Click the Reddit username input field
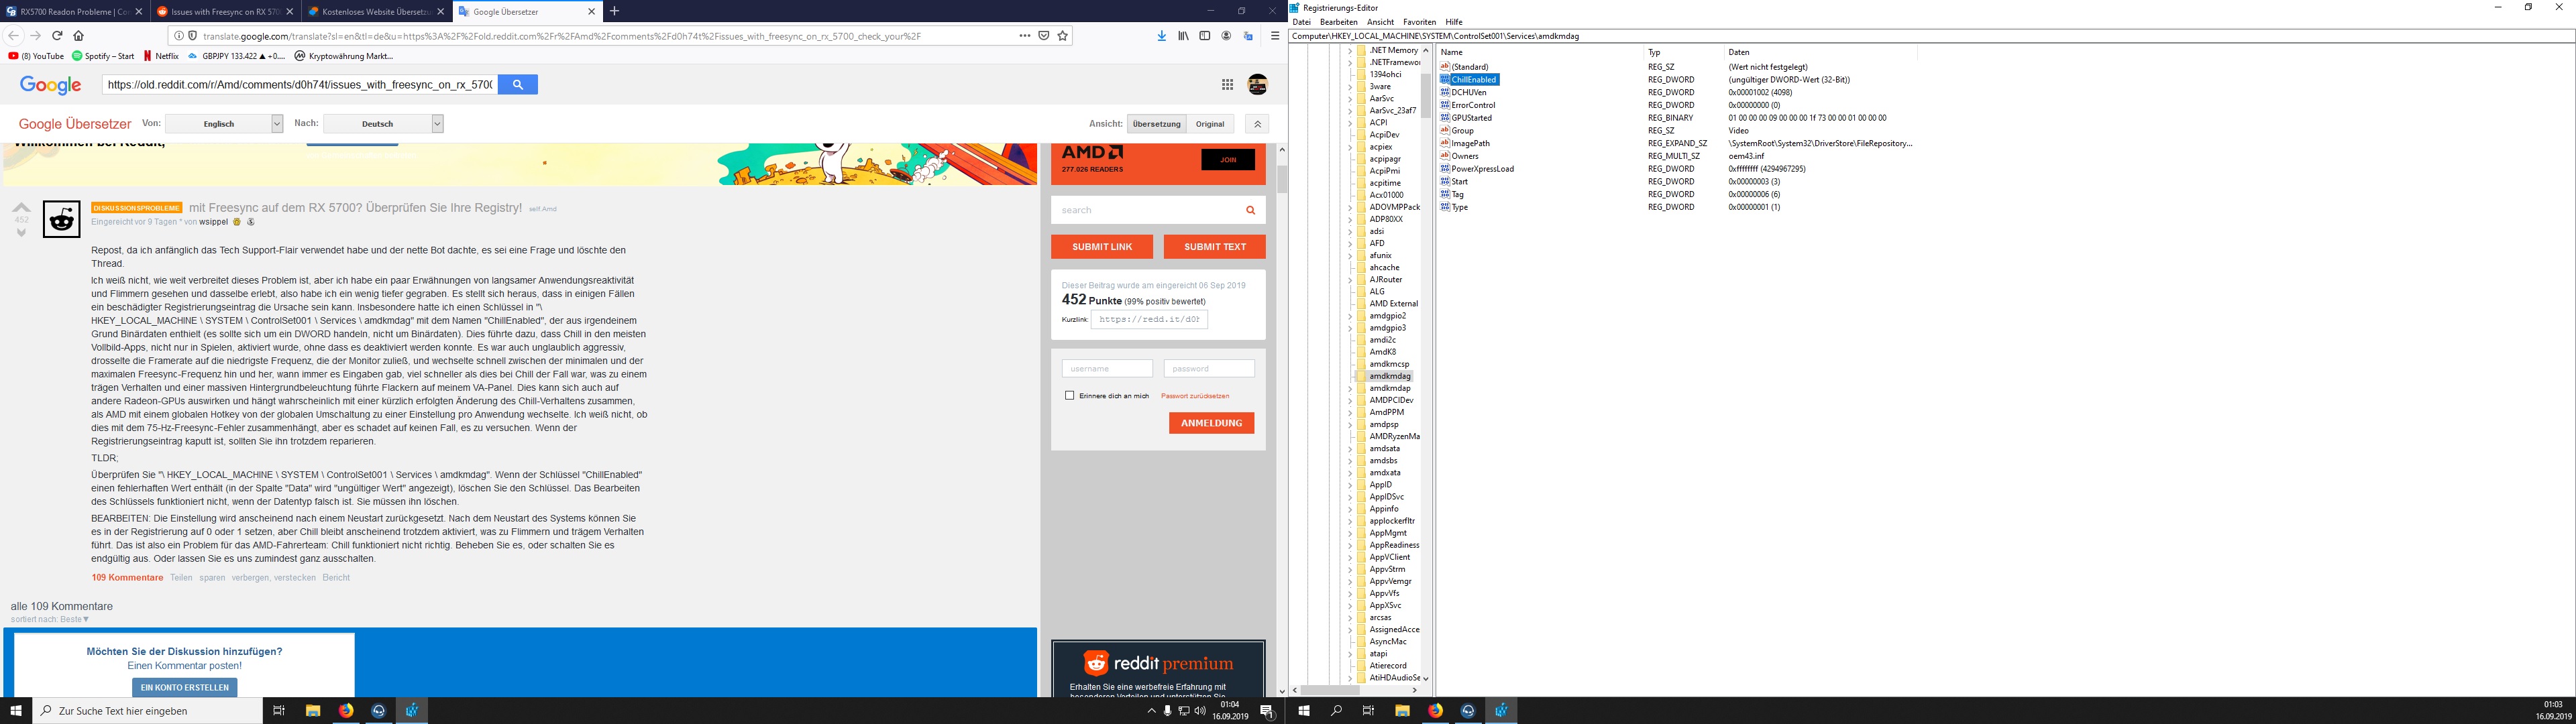Viewport: 2576px width, 724px height. [x=1107, y=368]
